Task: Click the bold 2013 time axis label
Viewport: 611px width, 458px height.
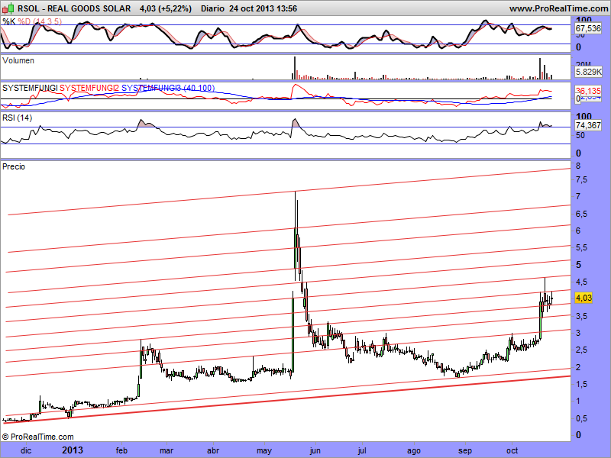Action: pos(73,450)
